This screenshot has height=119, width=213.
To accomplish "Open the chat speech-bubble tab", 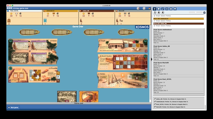I will point(158,9).
